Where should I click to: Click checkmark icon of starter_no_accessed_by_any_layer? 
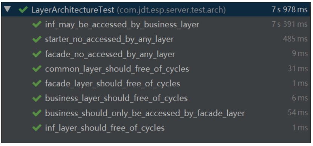[37, 39]
